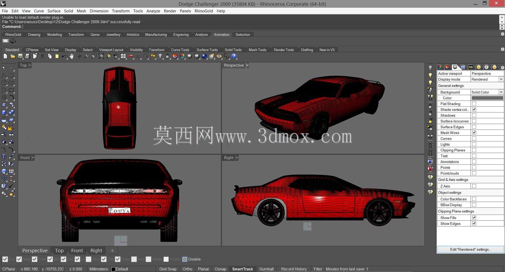Viewport: 505px width, 272px height.
Task: Open the Standard toolbar options gear
Action: click(502, 49)
